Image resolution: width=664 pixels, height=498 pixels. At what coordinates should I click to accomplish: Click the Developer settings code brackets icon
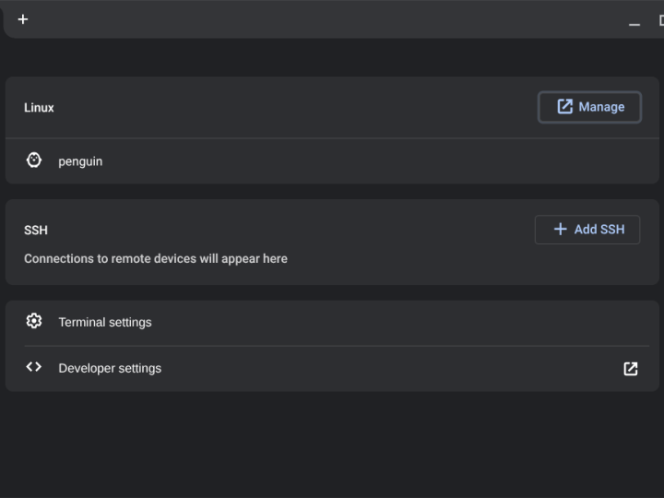(34, 367)
